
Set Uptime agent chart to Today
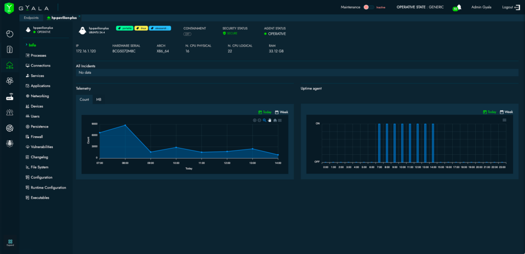(x=490, y=112)
